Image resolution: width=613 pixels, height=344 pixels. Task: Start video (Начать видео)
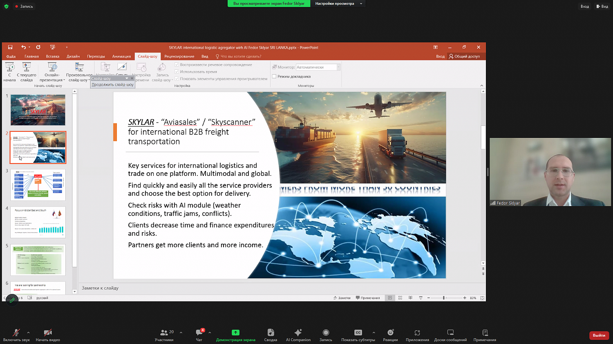(x=48, y=335)
